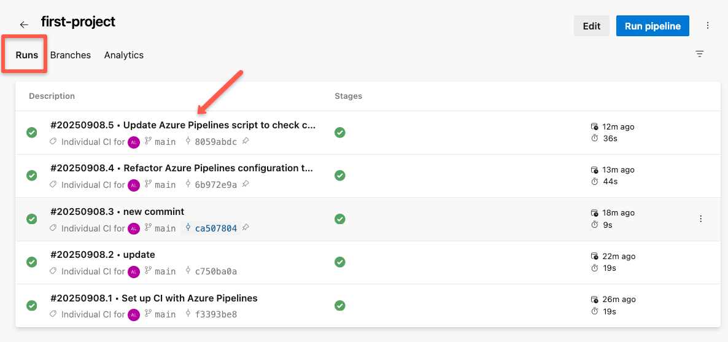
Task: Click commit hash c750ba0a
Action: click(x=216, y=271)
